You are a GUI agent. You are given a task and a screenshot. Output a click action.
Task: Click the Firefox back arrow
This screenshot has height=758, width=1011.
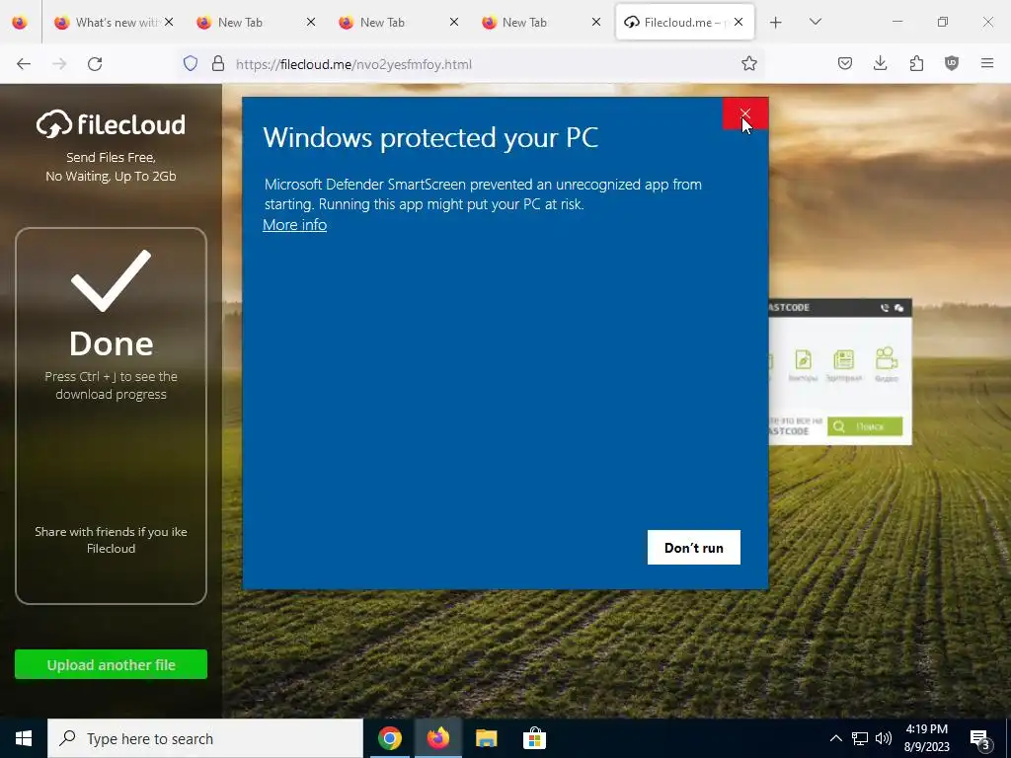coord(24,64)
